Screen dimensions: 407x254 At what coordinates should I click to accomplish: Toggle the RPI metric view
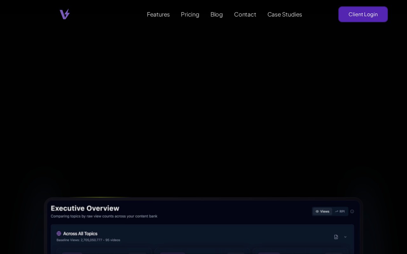coord(340,211)
